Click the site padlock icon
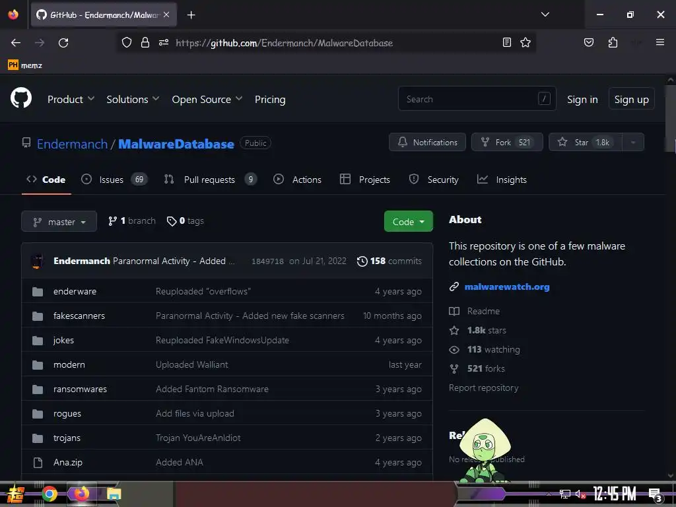 pyautogui.click(x=145, y=42)
